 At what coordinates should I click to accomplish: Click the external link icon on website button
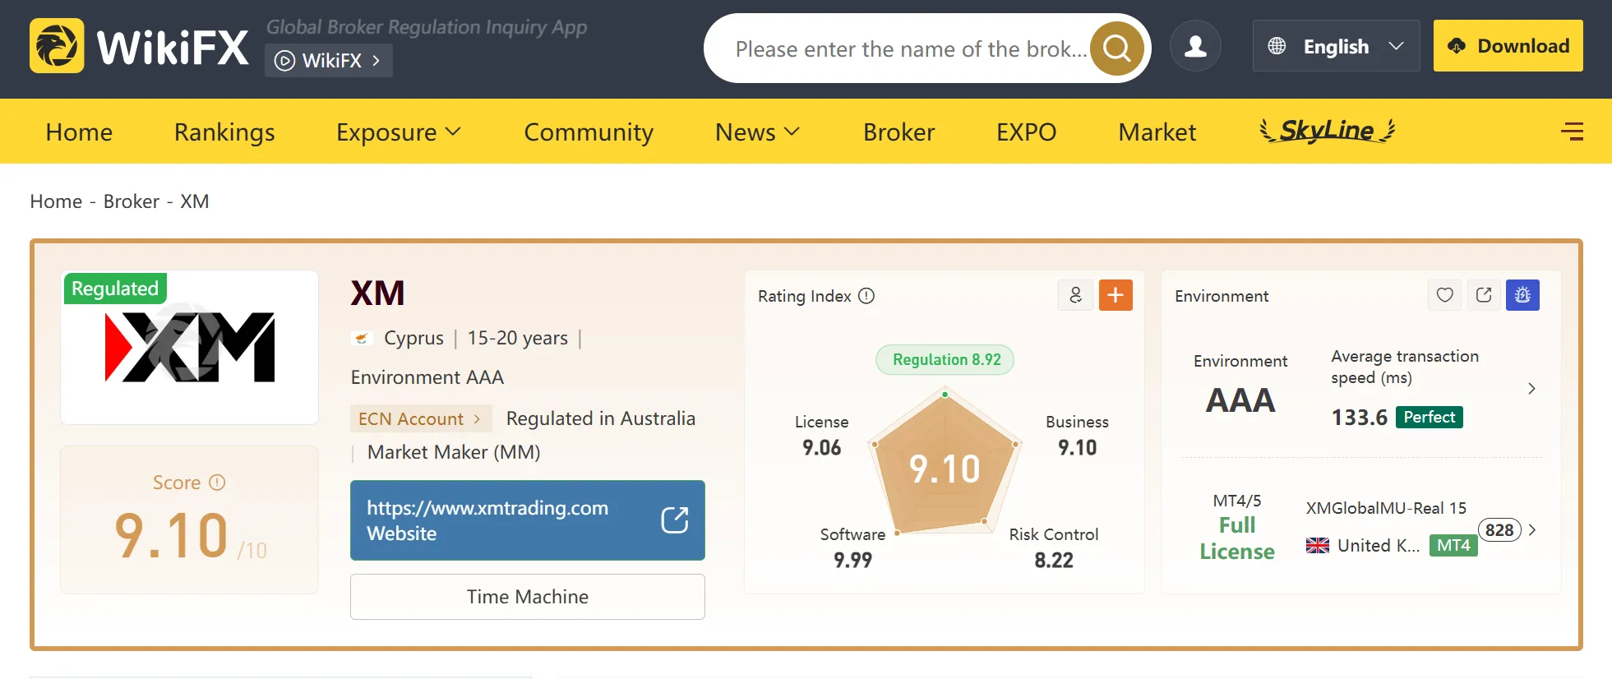[675, 520]
